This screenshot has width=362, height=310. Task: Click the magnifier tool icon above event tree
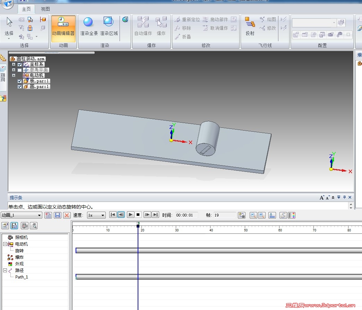(34, 225)
